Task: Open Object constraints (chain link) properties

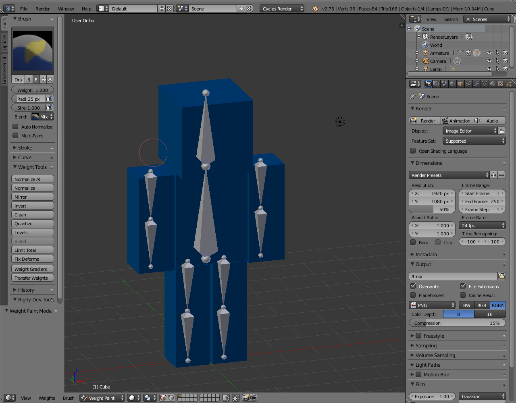Action: click(468, 83)
